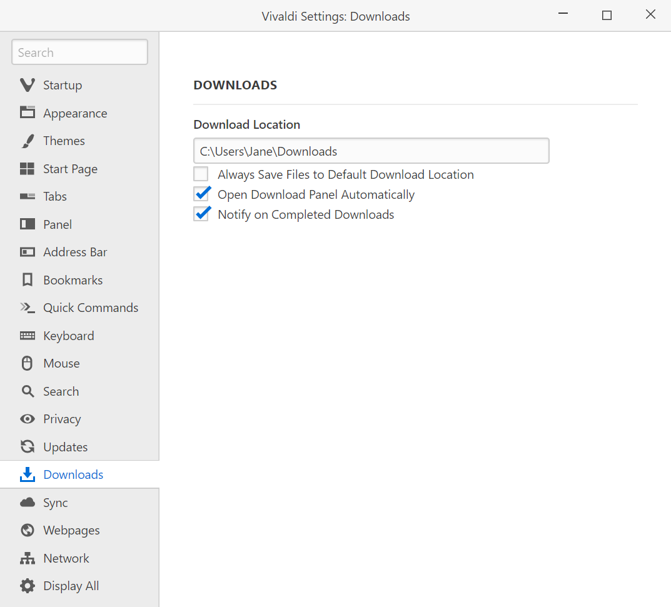Click the Keyboard icon in sidebar

pyautogui.click(x=28, y=336)
